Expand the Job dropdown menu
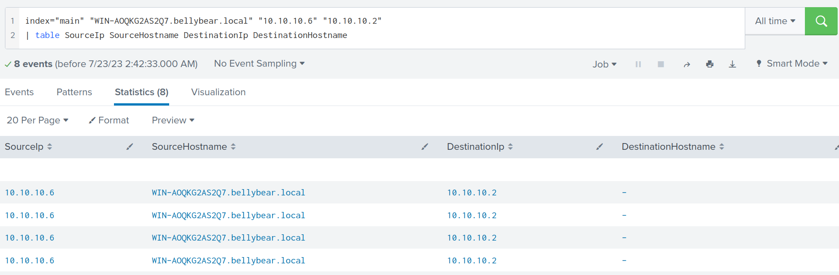839x275 pixels. (604, 64)
